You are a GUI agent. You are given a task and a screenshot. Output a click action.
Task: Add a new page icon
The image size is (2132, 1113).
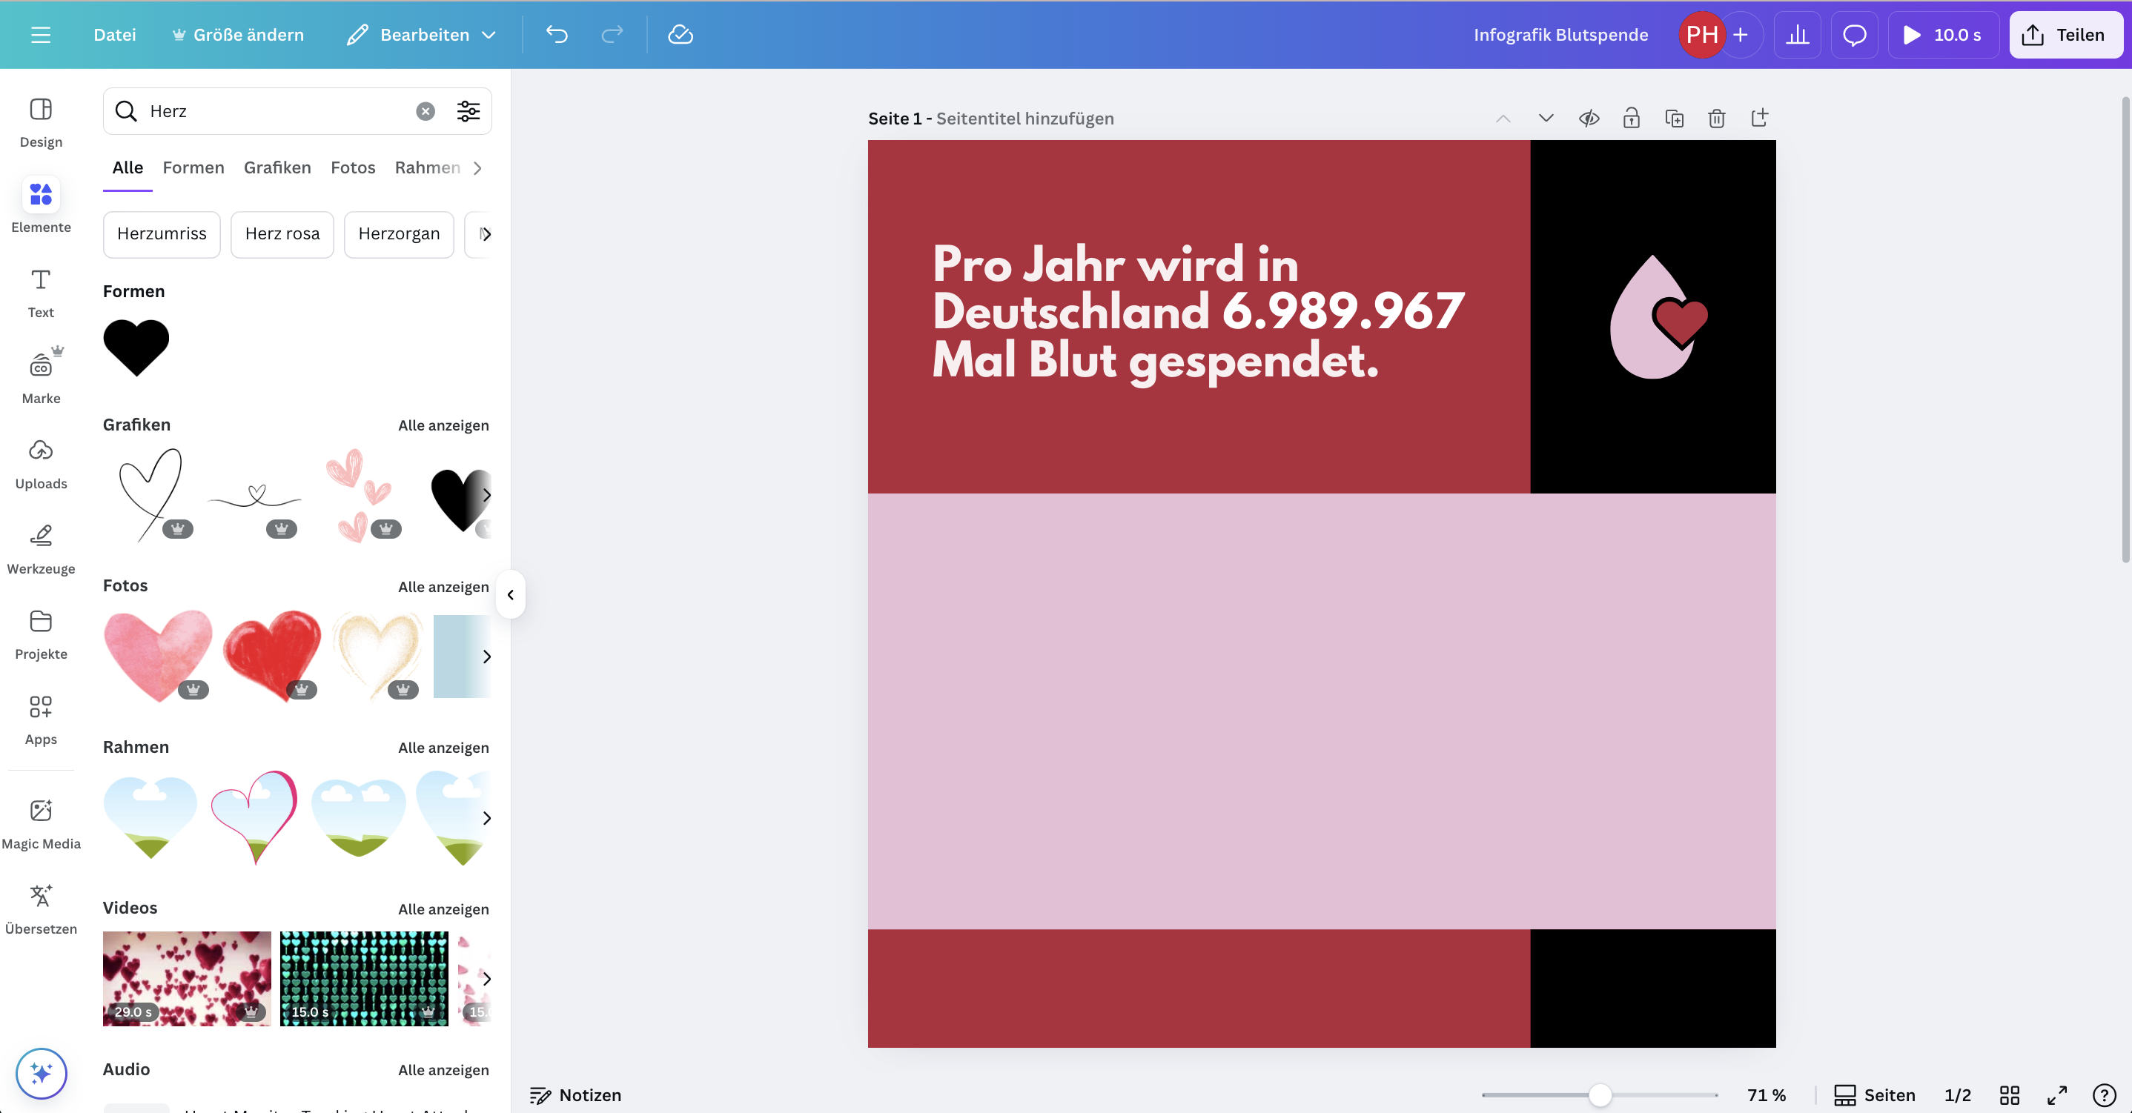tap(1760, 119)
